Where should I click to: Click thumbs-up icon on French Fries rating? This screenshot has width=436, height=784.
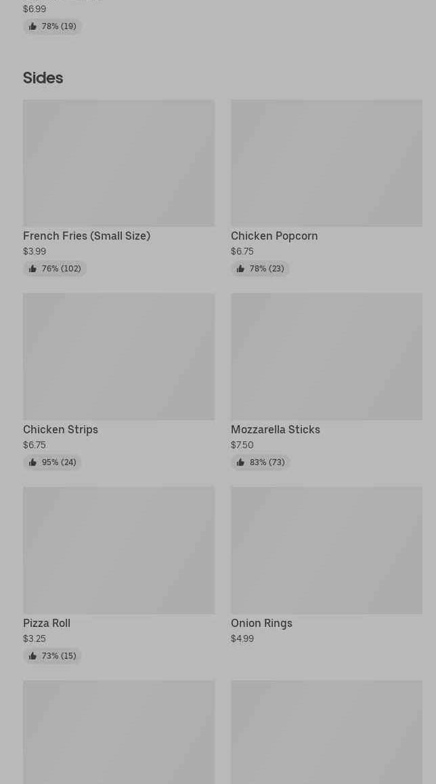(32, 269)
